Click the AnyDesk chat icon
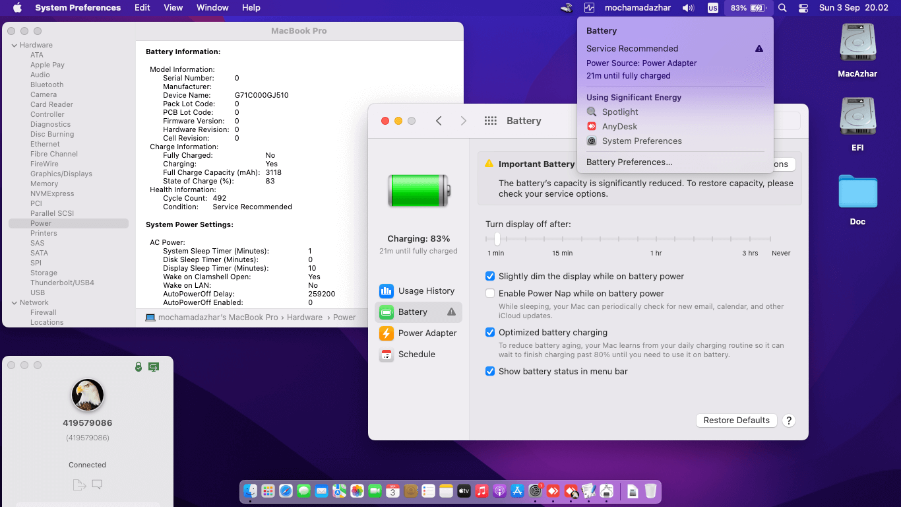The image size is (901, 507). (x=97, y=485)
